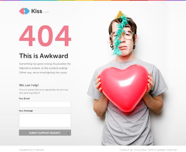Click the Kiss.com wordmark text
Viewport: 186px width, 152px height.
(x=40, y=11)
